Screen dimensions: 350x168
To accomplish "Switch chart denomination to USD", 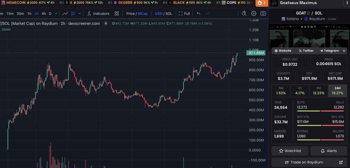I will point(159,13).
